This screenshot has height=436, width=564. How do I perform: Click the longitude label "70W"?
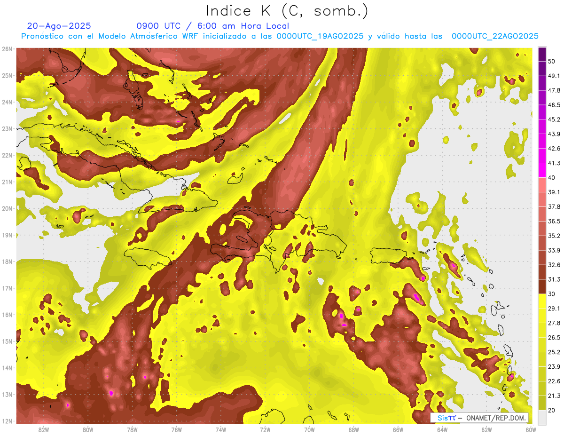click(x=309, y=429)
